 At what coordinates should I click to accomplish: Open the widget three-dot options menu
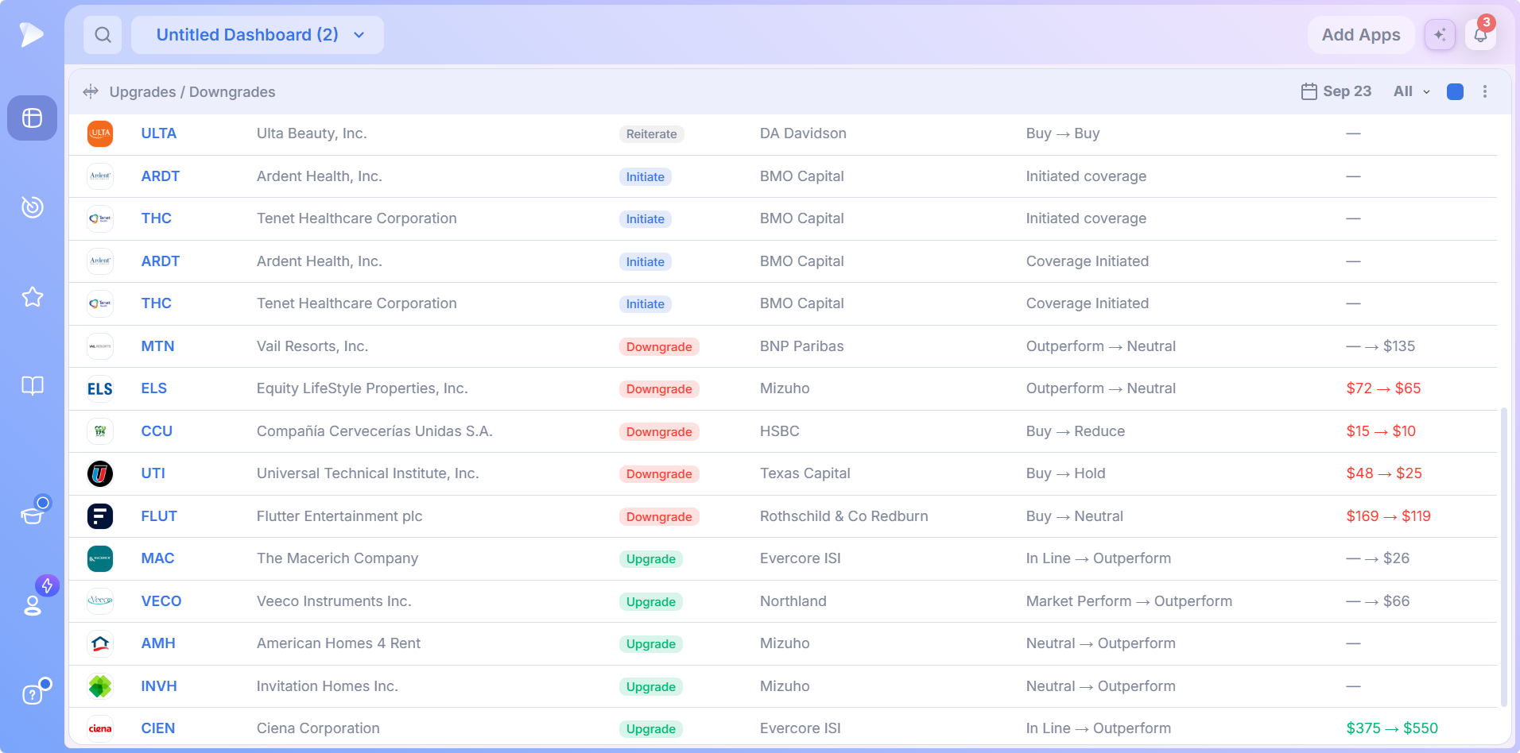[1485, 91]
